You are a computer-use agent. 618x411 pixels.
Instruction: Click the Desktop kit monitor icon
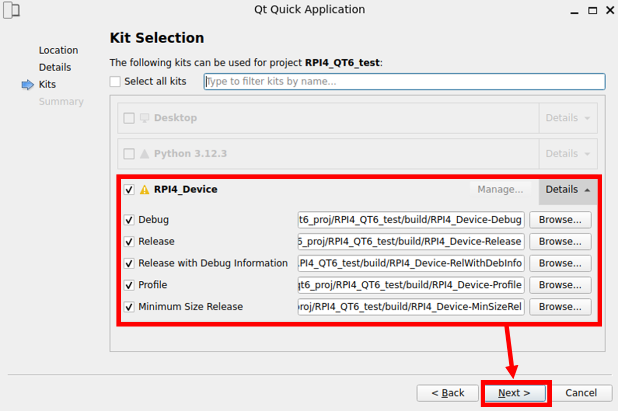pyautogui.click(x=144, y=118)
